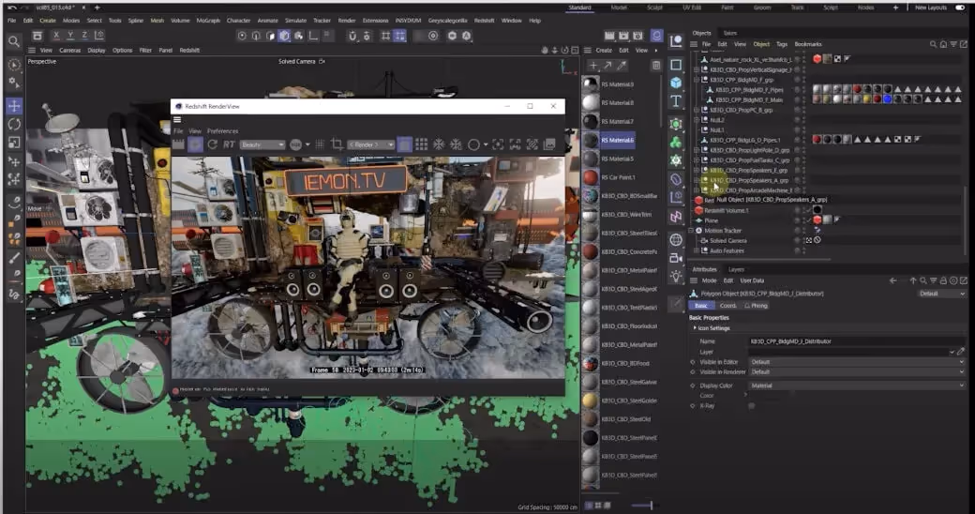The width and height of the screenshot is (975, 514).
Task: Collapse the Motion Tracker tree node
Action: (x=692, y=230)
